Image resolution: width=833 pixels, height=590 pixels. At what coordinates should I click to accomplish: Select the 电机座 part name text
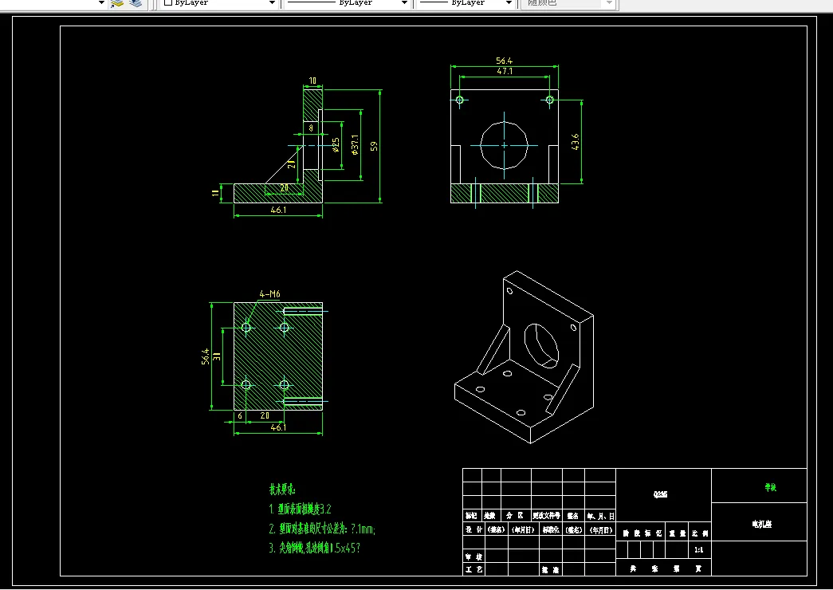762,524
